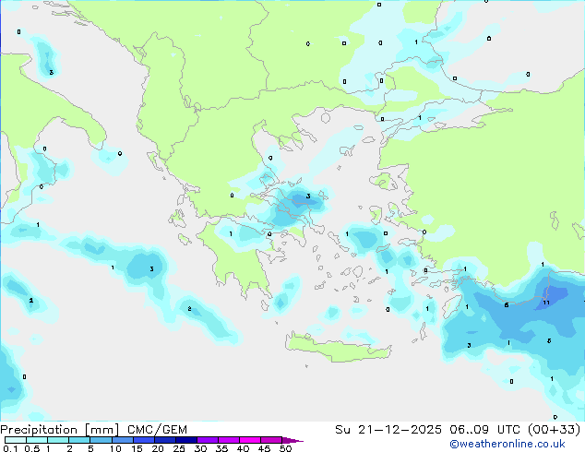Click the legend label "10"
Viewport: 585px width, 452px height.
(115, 448)
